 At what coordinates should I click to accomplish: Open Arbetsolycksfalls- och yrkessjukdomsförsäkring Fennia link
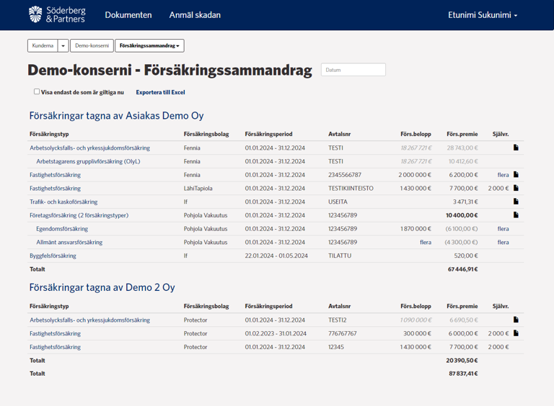89,148
